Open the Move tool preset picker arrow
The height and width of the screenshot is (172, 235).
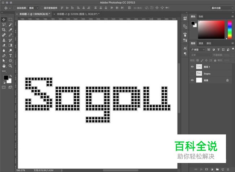[x=10, y=8]
